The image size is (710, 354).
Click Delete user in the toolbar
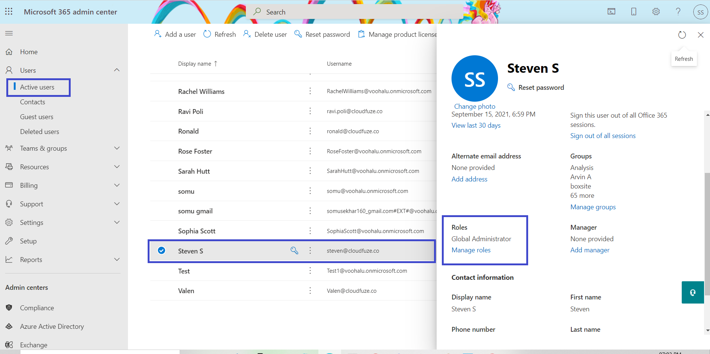pos(265,34)
